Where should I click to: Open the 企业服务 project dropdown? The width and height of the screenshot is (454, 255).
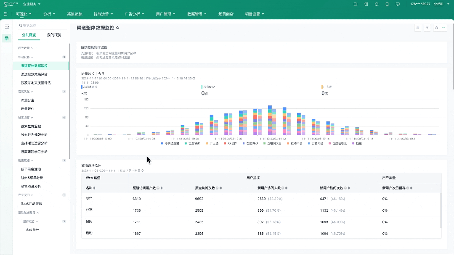(x=32, y=4)
